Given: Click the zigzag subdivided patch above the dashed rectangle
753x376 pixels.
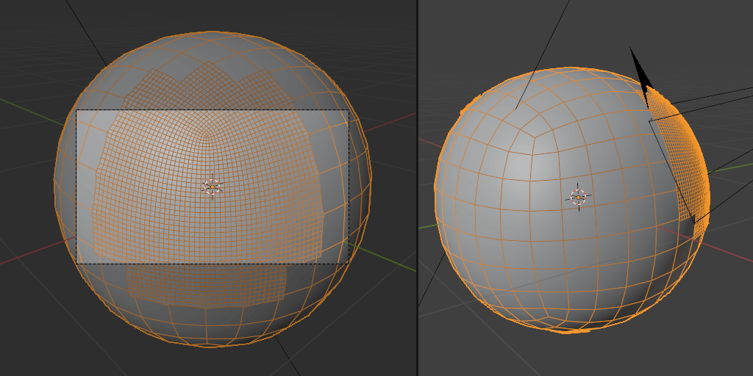Looking at the screenshot, I should [x=206, y=88].
